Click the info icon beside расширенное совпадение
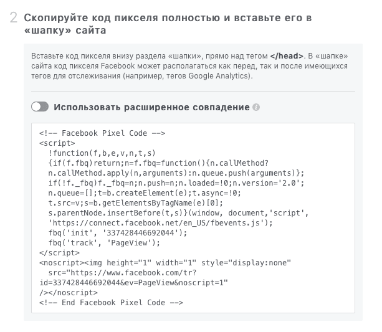Viewport: 382px width, 332px height. coord(256,107)
